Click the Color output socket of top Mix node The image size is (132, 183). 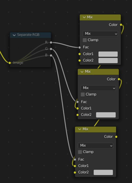[121, 25]
